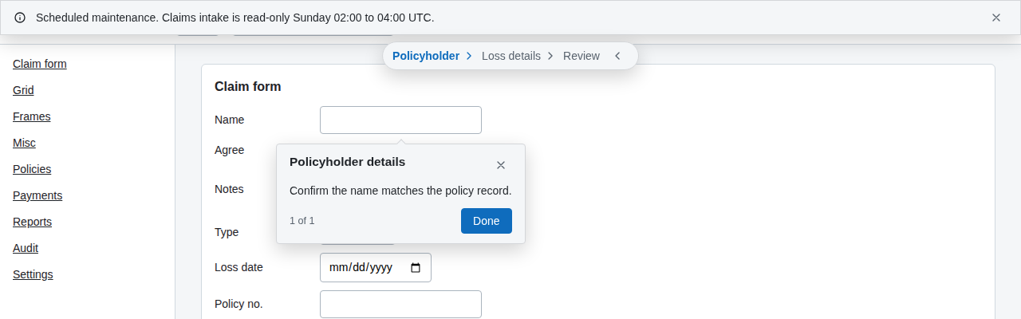Collapse the breadcrumb with the back chevron
Viewport: 1021px width, 319px height.
tap(617, 56)
